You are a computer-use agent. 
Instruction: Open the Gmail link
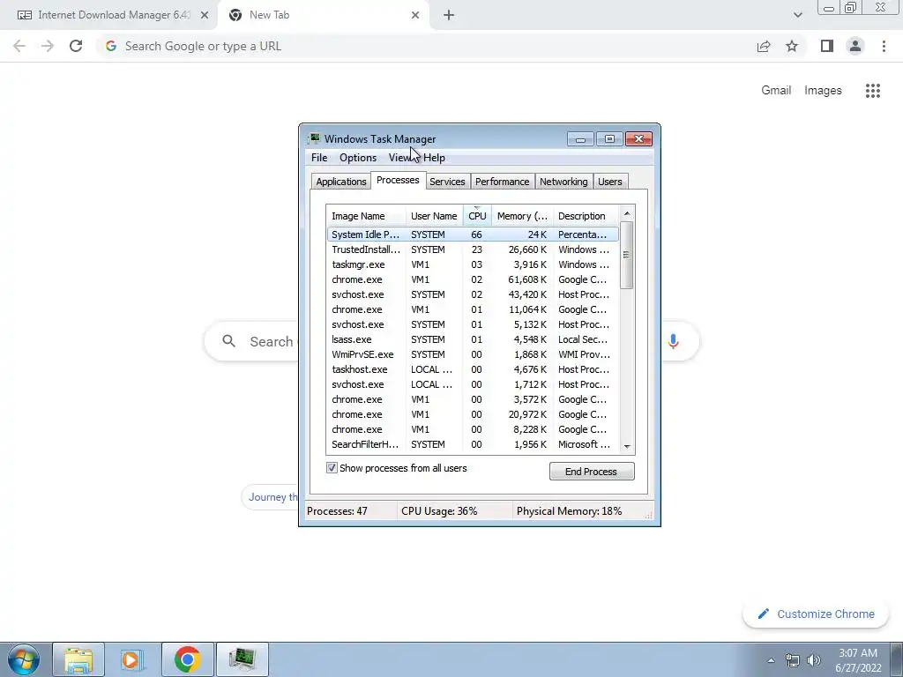click(776, 91)
